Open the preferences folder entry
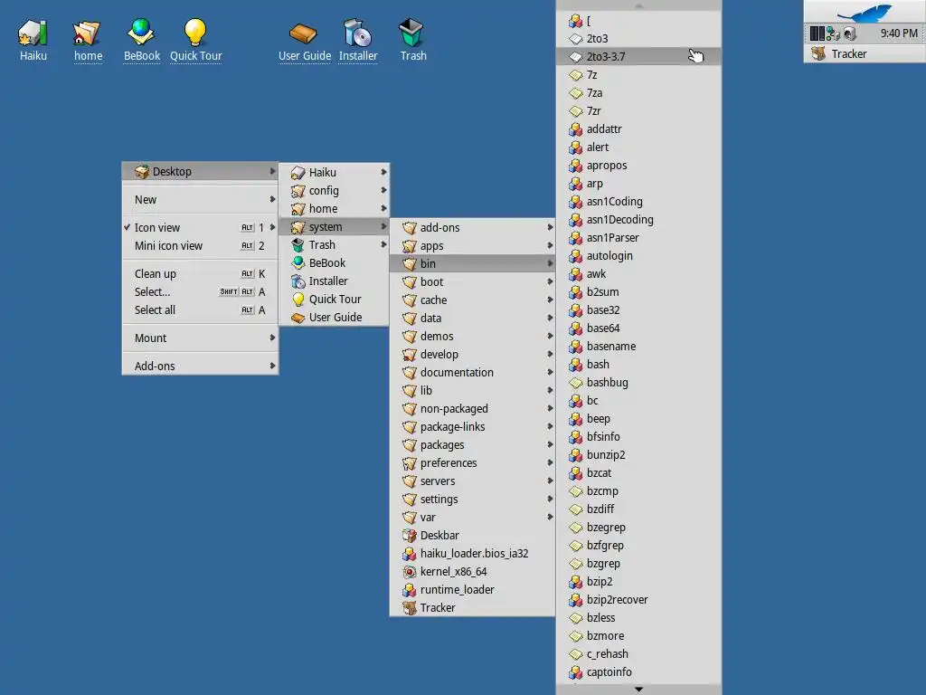Viewport: 926px width, 695px height. coord(472,462)
